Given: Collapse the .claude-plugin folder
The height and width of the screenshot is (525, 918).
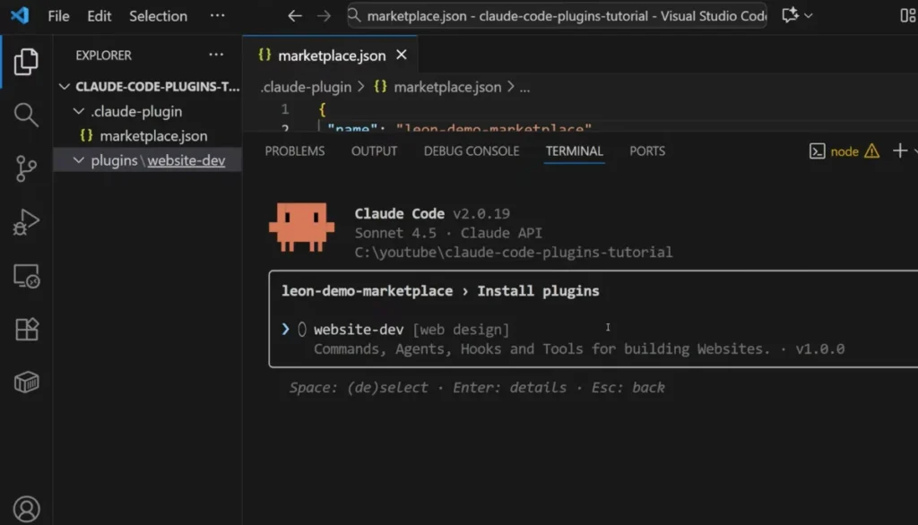Looking at the screenshot, I should point(78,112).
